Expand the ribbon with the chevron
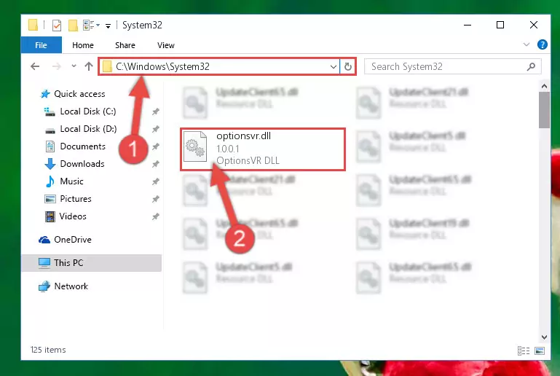Screen dimensions: 560x376 [x=526, y=44]
